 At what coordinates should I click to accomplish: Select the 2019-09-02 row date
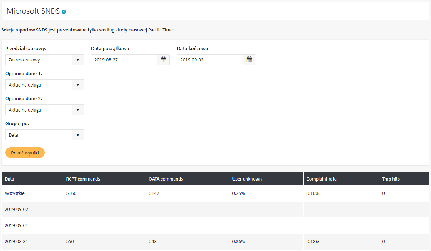pos(16,209)
